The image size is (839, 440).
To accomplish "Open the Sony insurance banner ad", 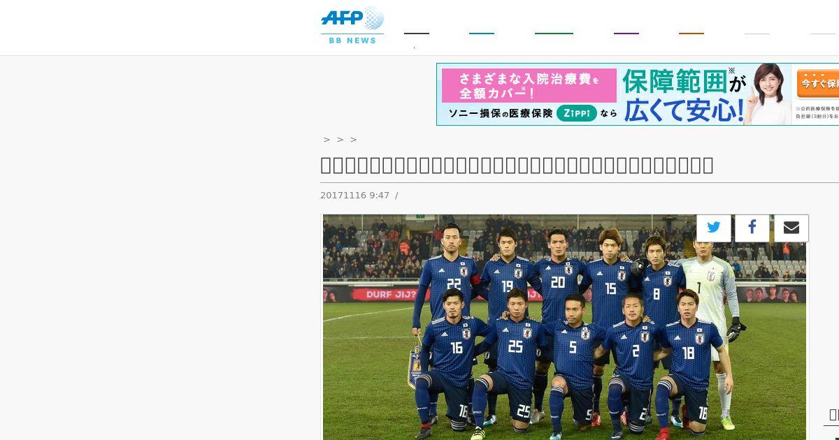I will point(638,94).
